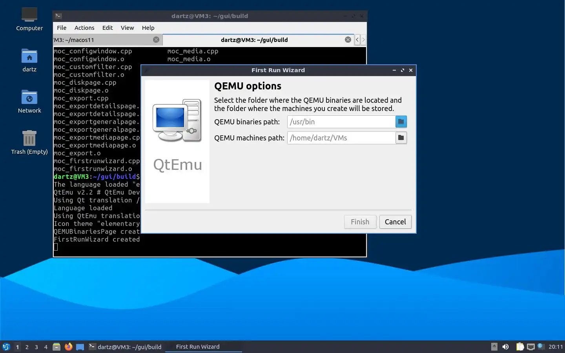This screenshot has width=565, height=353.
Task: Close the ~/macos11 terminal tab
Action: [156, 40]
